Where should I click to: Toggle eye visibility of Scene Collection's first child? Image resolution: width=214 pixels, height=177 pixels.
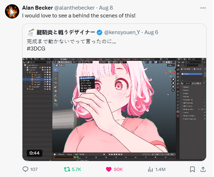point(45,68)
